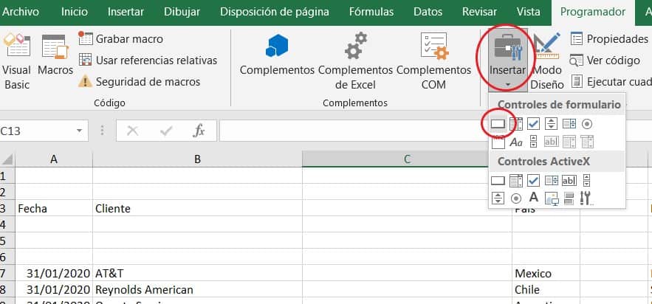Click the formula bar enter checkmark
Viewport: 652px width, 304px height.
point(166,131)
